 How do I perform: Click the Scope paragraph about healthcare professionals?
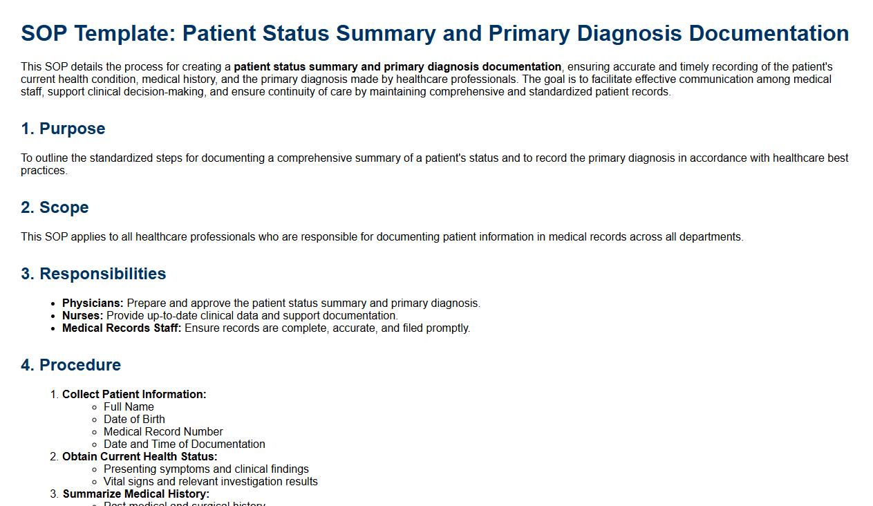tap(382, 236)
